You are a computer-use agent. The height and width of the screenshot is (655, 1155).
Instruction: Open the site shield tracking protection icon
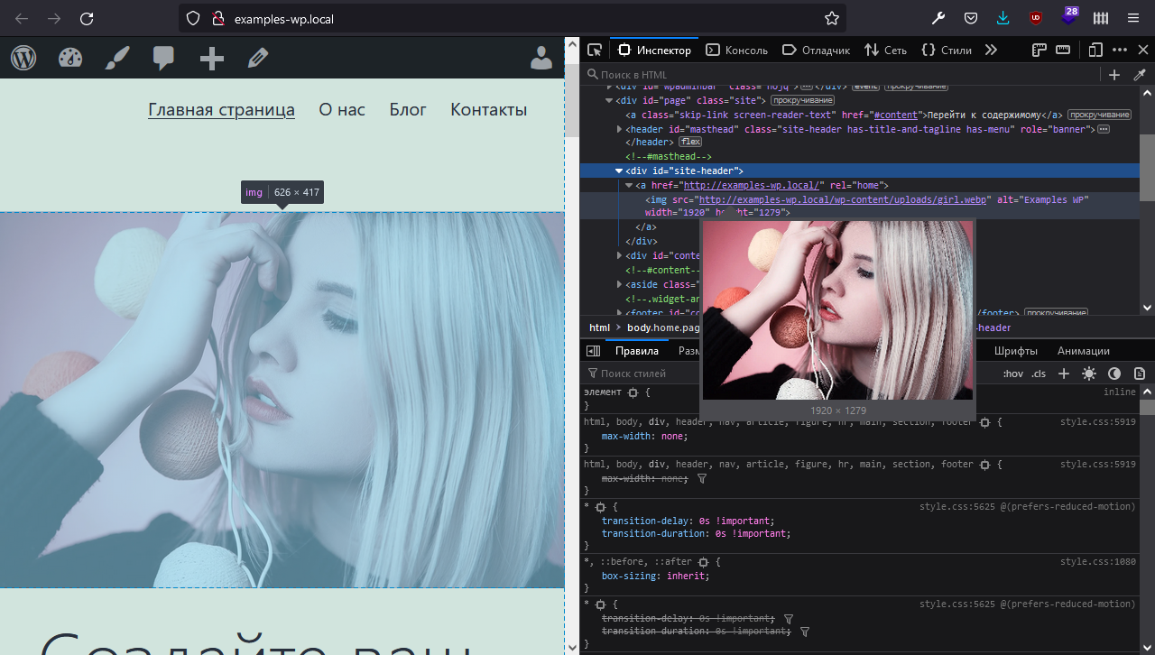[193, 18]
